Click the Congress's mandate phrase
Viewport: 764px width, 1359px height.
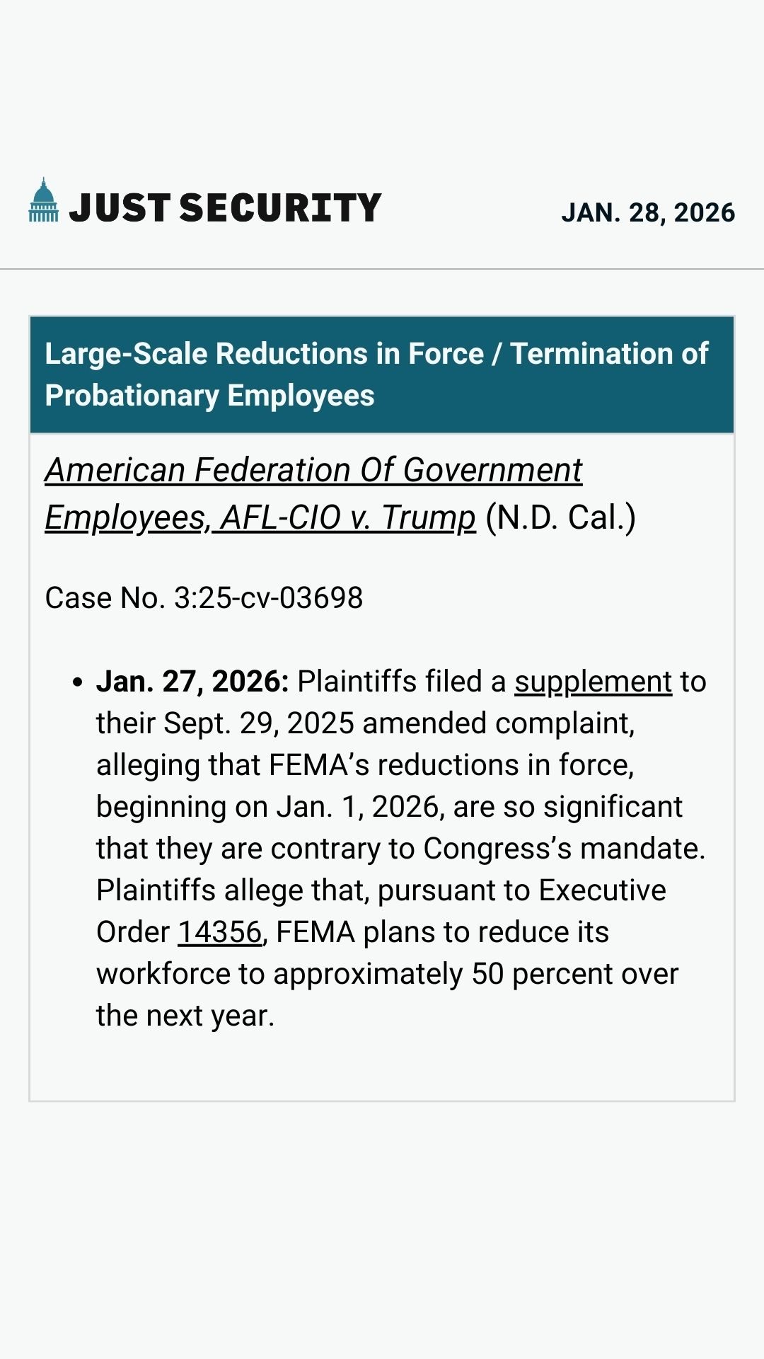click(564, 849)
